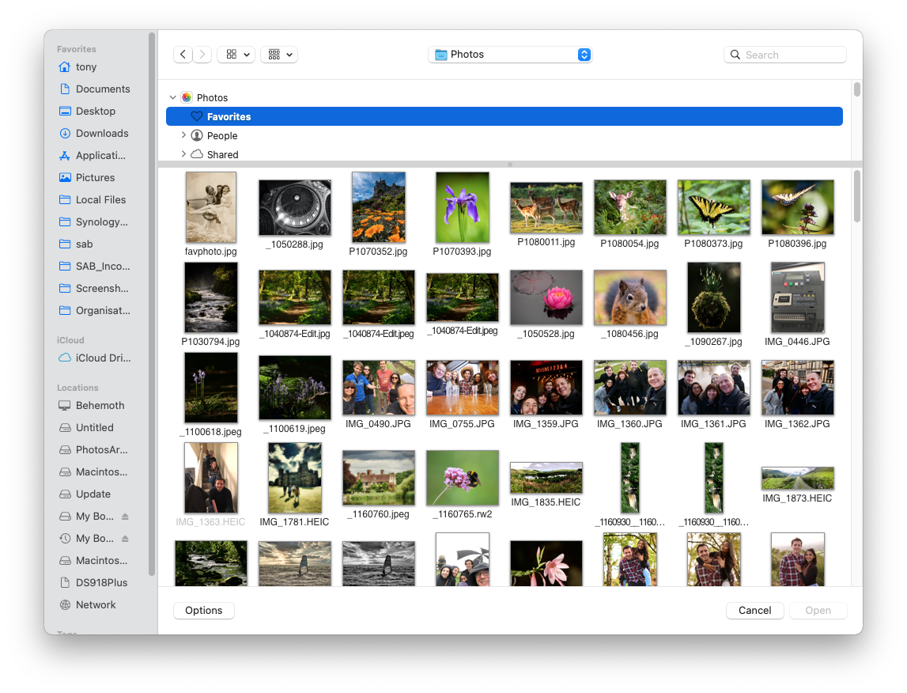Open the Photos location popup menu
The image size is (907, 693).
(509, 55)
